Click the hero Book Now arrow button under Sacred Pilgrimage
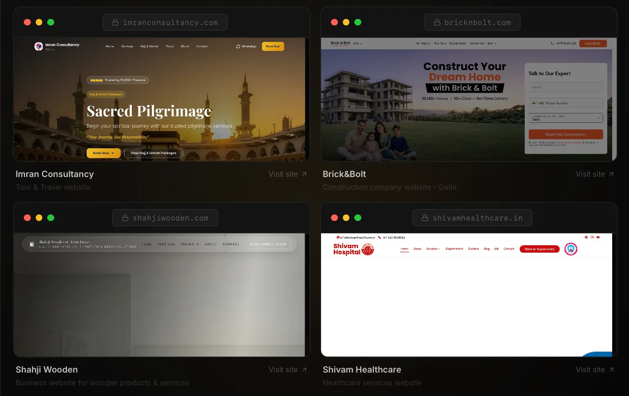Screen dimensions: 629x396 pyautogui.click(x=103, y=153)
